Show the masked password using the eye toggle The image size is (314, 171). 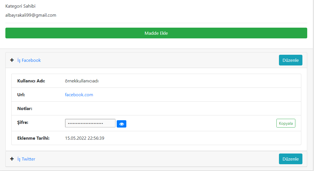point(122,124)
